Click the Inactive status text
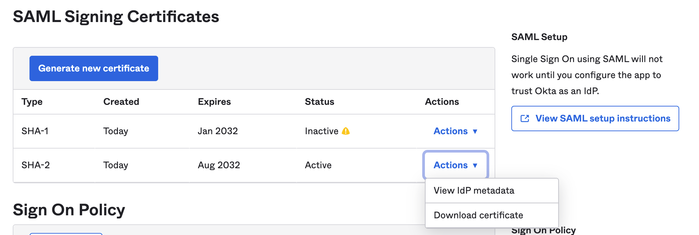 point(322,131)
